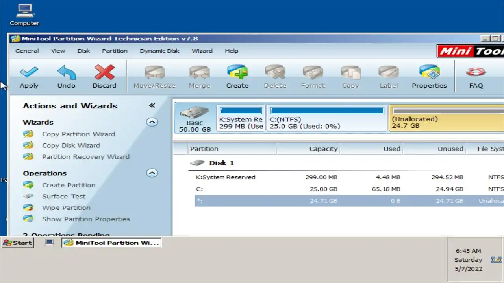This screenshot has height=283, width=504.
Task: Click the Show Partition Properties icon
Action: click(28, 219)
